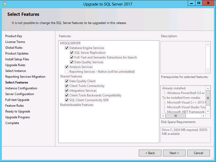Image resolution: width=216 pixels, height=162 pixels.
Task: Go to the Install Setup Files step
Action: 17,59
